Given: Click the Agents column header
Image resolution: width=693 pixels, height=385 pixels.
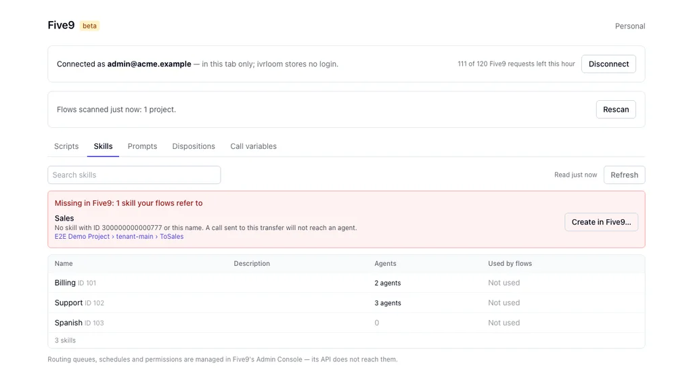Looking at the screenshot, I should point(385,263).
